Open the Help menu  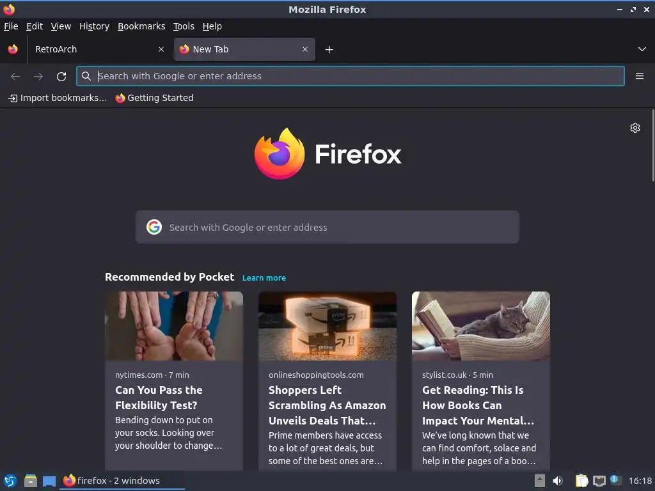coord(212,26)
